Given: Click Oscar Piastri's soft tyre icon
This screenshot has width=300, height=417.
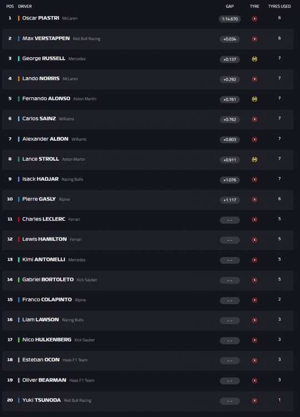Looking at the screenshot, I should pos(254,19).
